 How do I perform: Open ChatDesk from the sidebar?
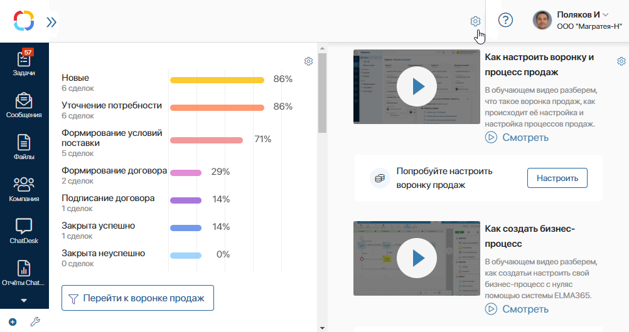point(24,231)
